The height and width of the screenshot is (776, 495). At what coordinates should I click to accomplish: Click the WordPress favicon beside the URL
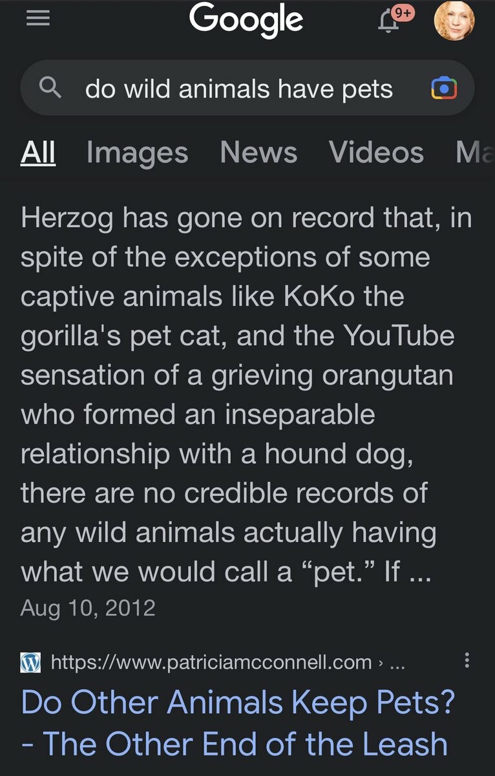pos(31,662)
